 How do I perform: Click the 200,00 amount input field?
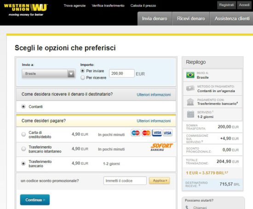pyautogui.click(x=122, y=74)
